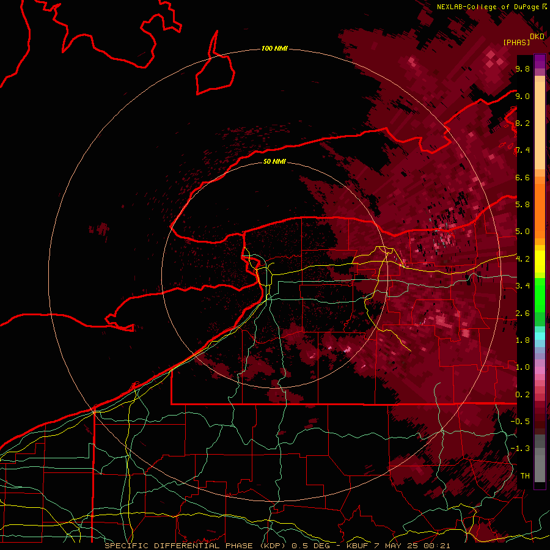The width and height of the screenshot is (550, 550).
Task: Pick the gray bottom segment of color bar
Action: 540,465
